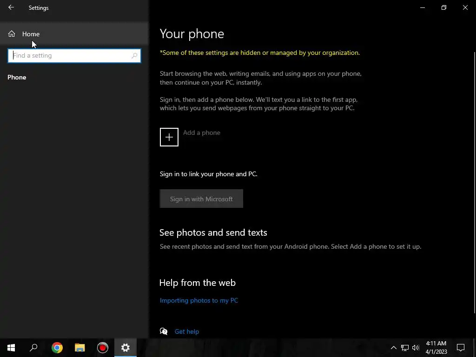Select the Phone category in sidebar
The image size is (476, 357).
pyautogui.click(x=17, y=78)
